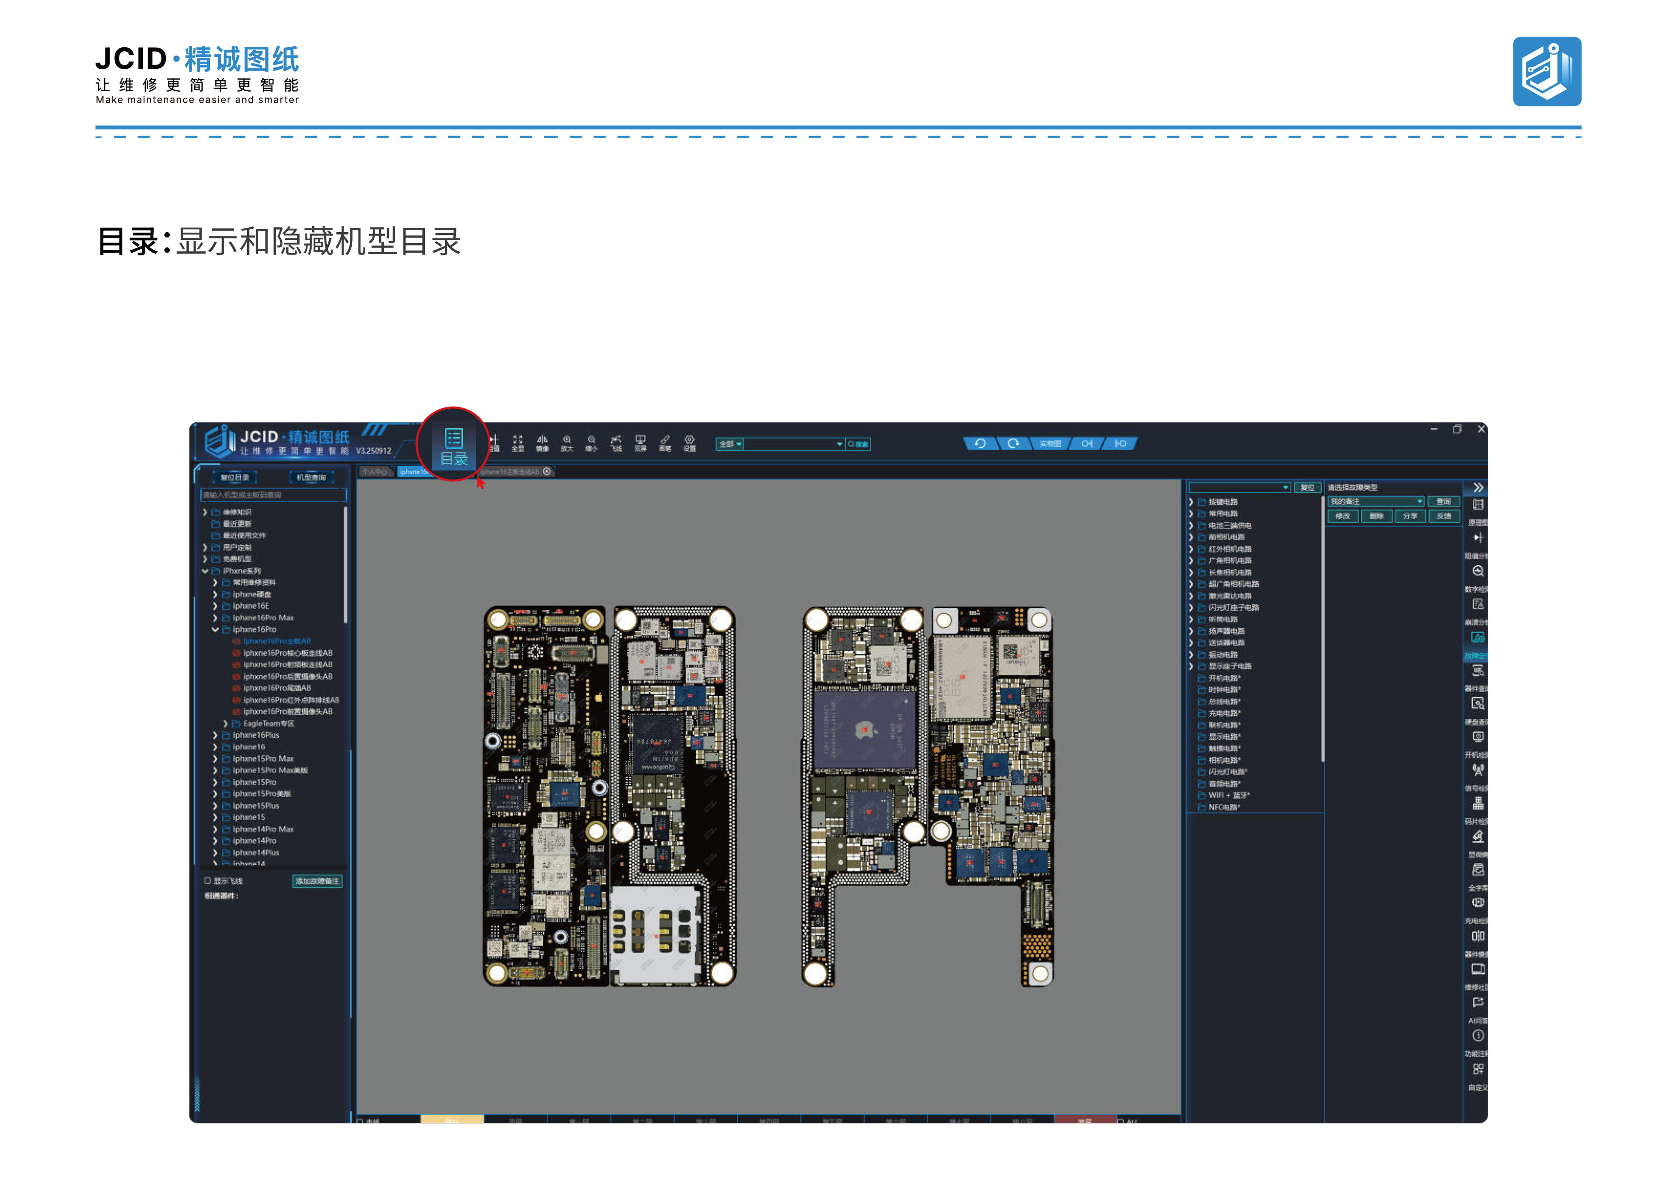Viewport: 1677px width, 1185px height.
Task: Click the 机型查询 model query button
Action: click(311, 478)
